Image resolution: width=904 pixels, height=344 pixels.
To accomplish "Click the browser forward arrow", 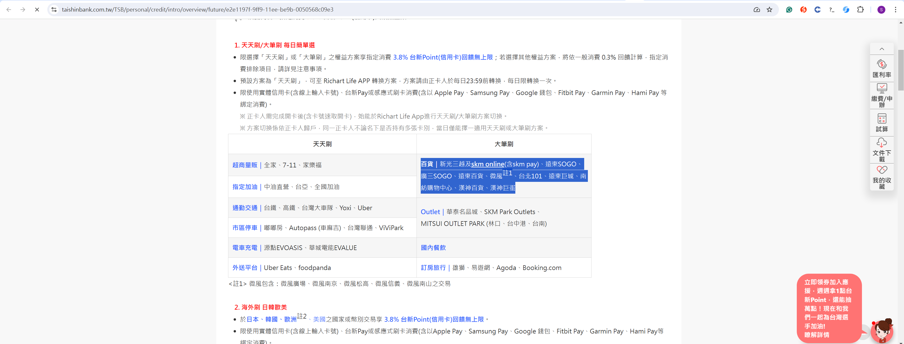I will click(23, 9).
